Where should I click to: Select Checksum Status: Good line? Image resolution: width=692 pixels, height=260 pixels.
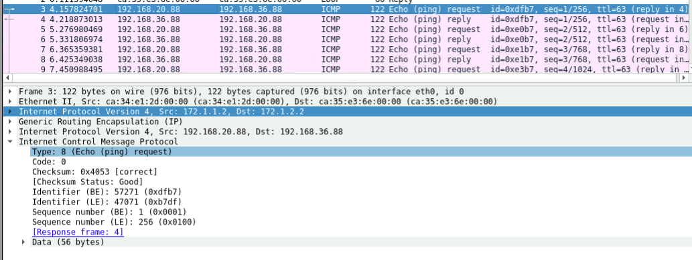tap(87, 182)
